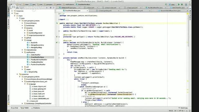Toggle the Favorites tool window side tab
Viewport: 199px width, 112px height.
(x=8, y=100)
